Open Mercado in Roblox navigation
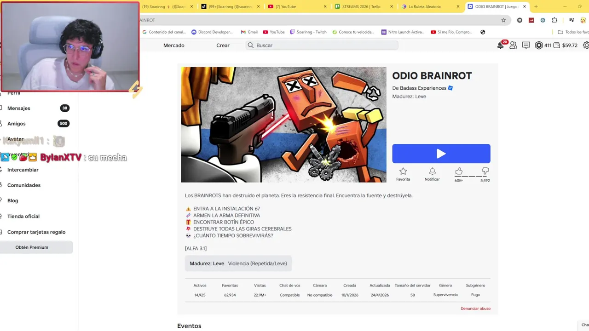This screenshot has width=589, height=331. (x=174, y=45)
